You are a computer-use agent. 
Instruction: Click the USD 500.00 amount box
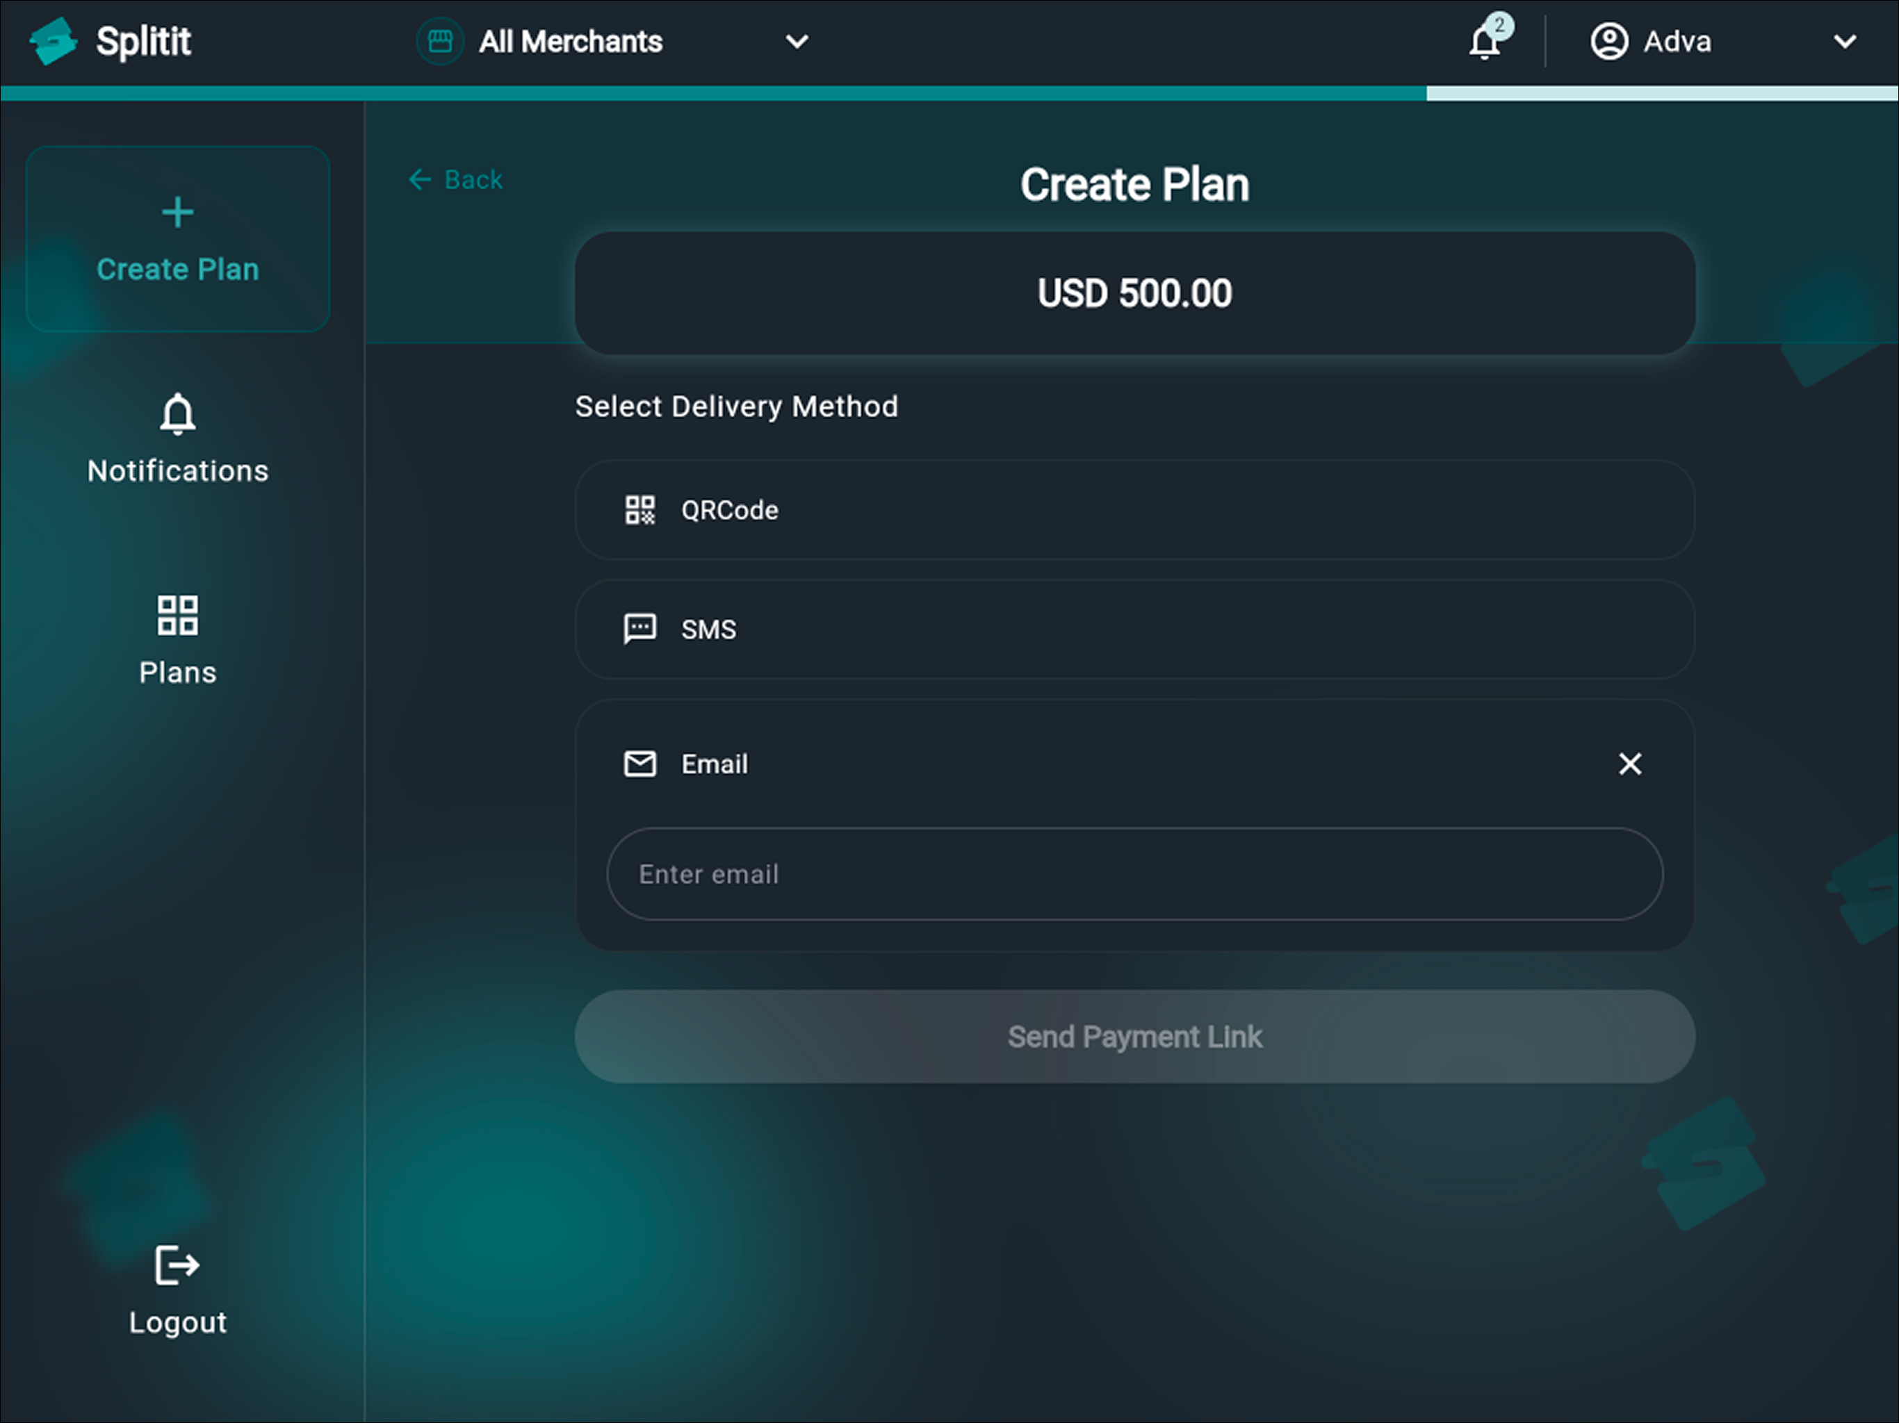pos(1135,293)
